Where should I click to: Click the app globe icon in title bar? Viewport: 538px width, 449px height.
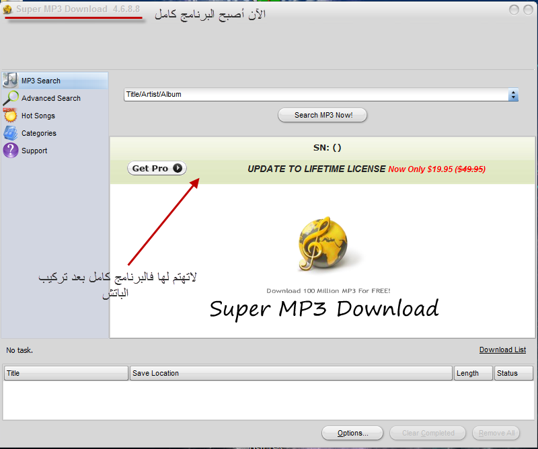point(7,9)
